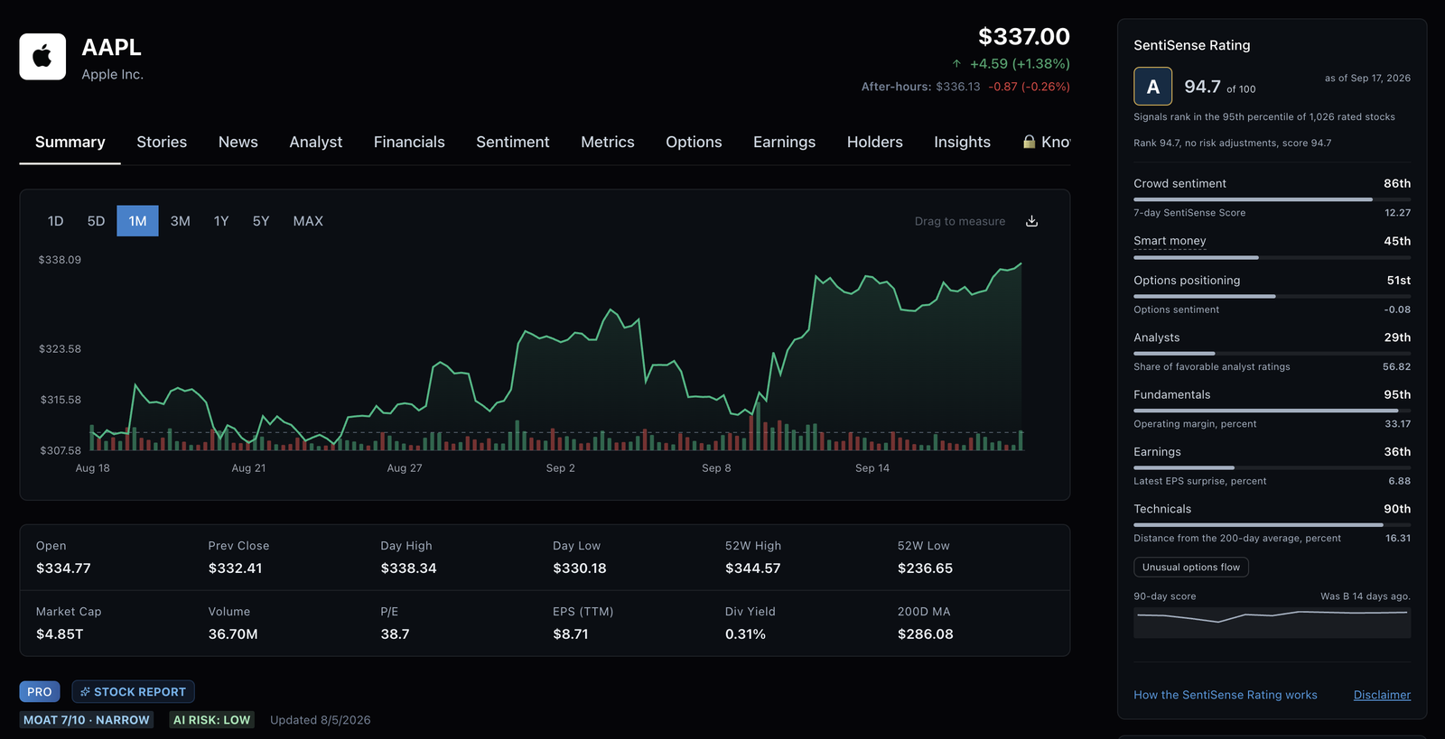
Task: Download the chart with the download icon
Action: click(x=1031, y=221)
